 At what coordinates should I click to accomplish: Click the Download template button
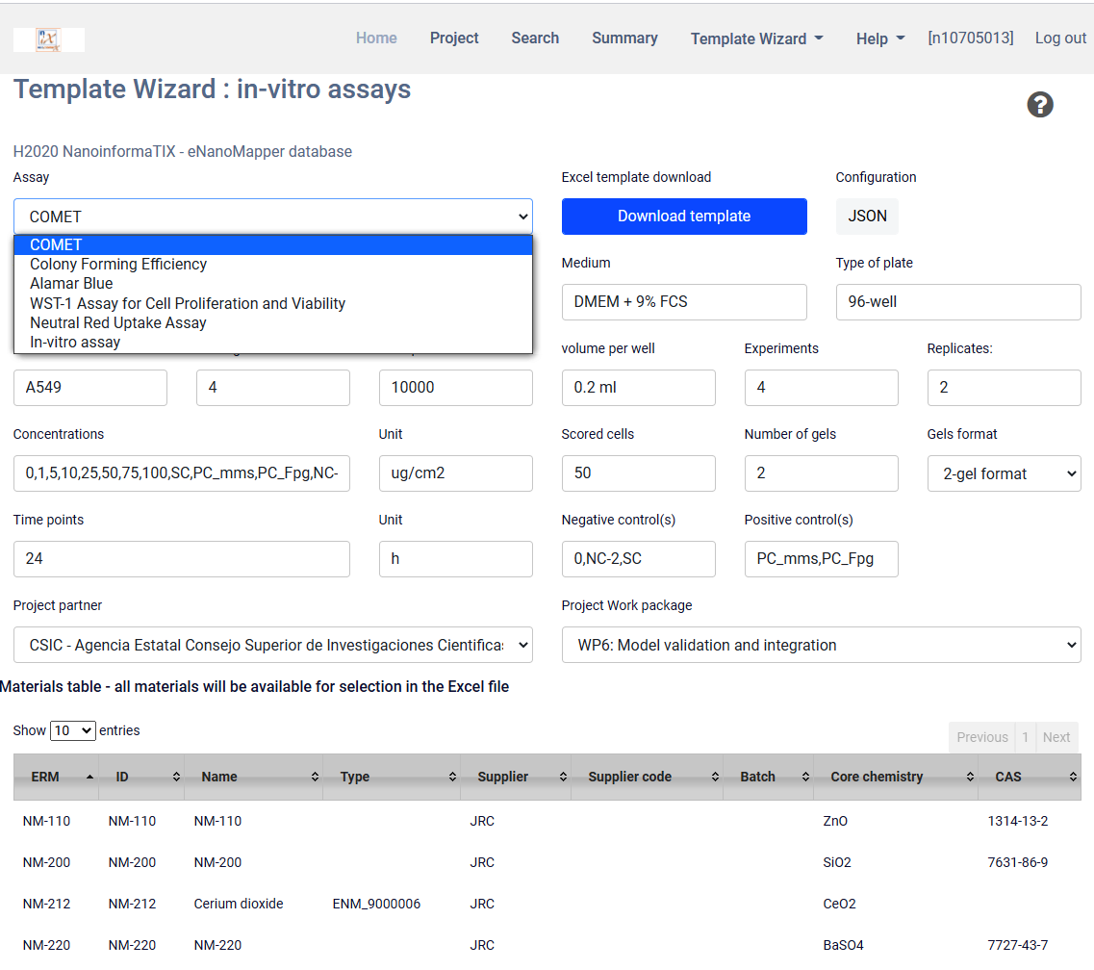click(684, 217)
